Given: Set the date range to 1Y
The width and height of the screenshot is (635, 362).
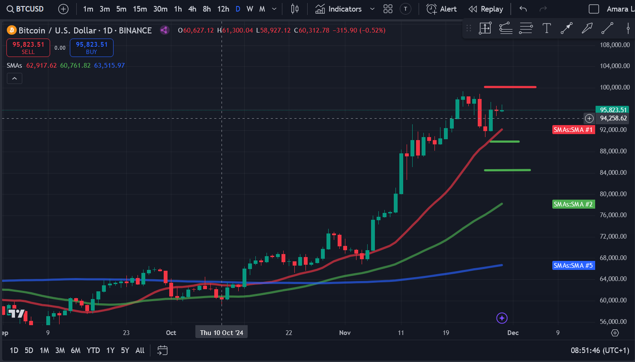Looking at the screenshot, I should [110, 350].
